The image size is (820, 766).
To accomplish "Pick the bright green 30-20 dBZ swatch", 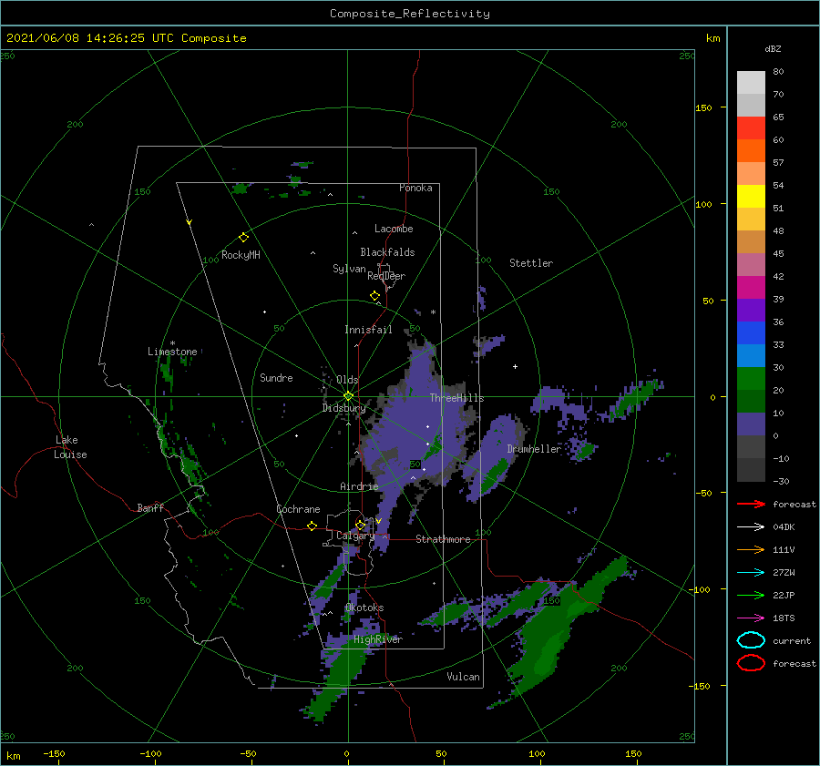I will [x=751, y=379].
